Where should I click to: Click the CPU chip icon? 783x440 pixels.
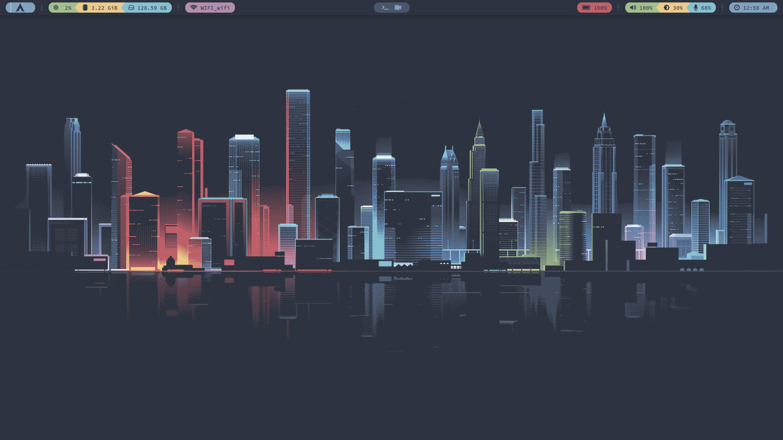click(56, 8)
